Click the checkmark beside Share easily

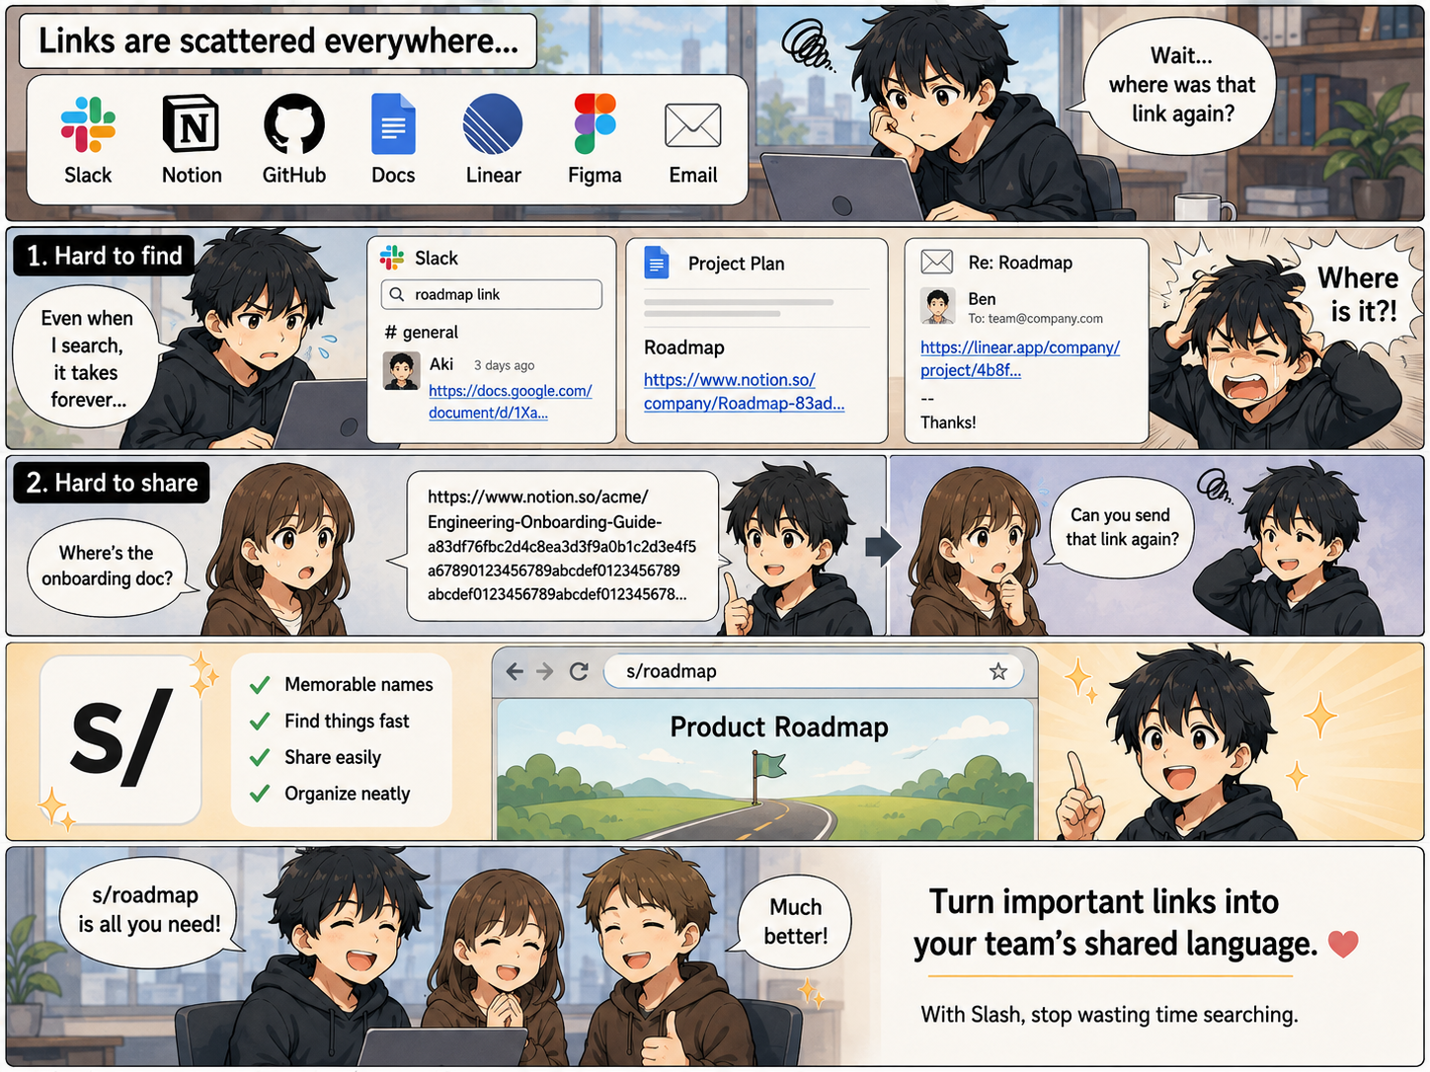click(x=260, y=757)
